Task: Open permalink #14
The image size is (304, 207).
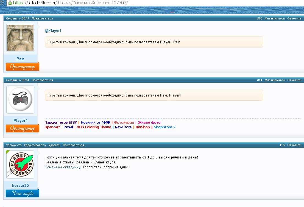Action: (x=260, y=80)
